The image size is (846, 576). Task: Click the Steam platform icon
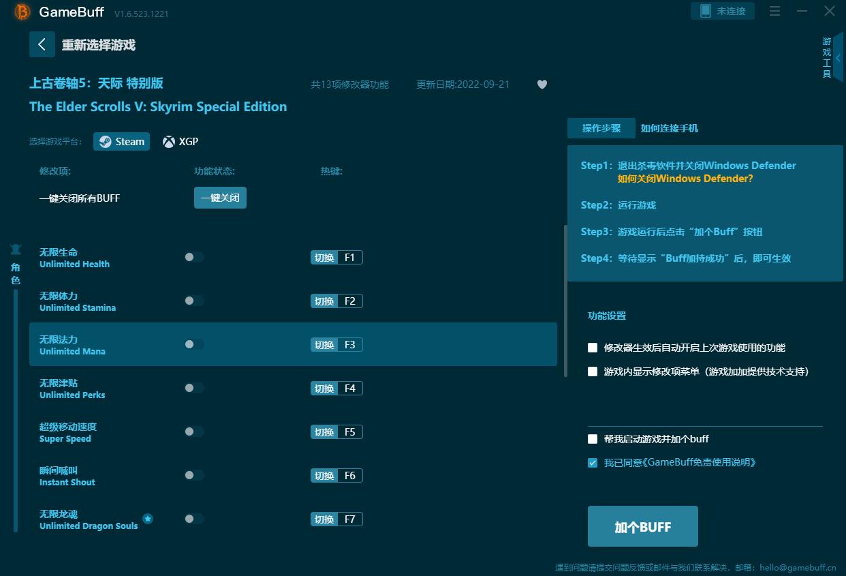[x=106, y=142]
